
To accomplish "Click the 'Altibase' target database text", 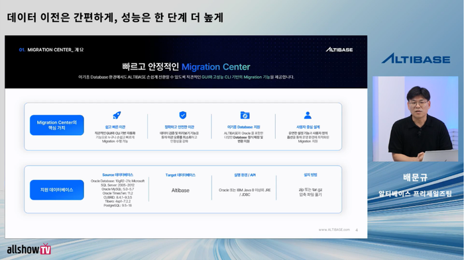I will tap(180, 191).
